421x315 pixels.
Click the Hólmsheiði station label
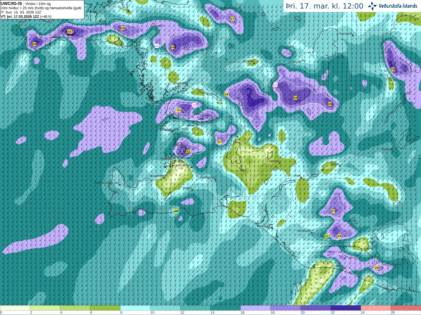tap(183, 165)
